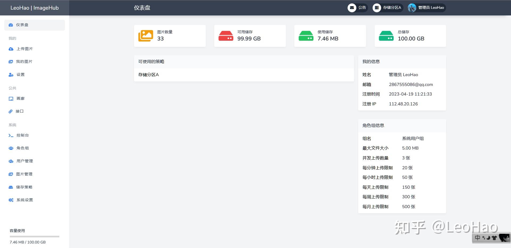This screenshot has width=511, height=248.
Task: Open the 存储分区A selector in header
Action: coord(388,8)
